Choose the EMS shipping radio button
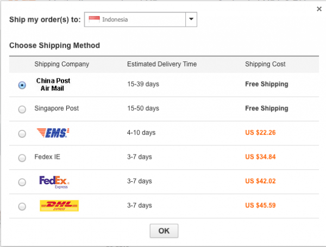Viewport: 326px width, 247px height. point(22,133)
